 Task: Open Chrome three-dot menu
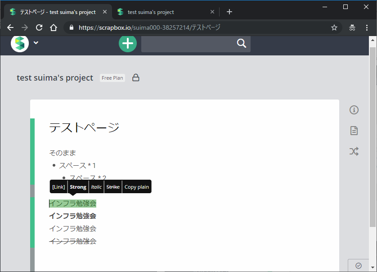pyautogui.click(x=367, y=27)
